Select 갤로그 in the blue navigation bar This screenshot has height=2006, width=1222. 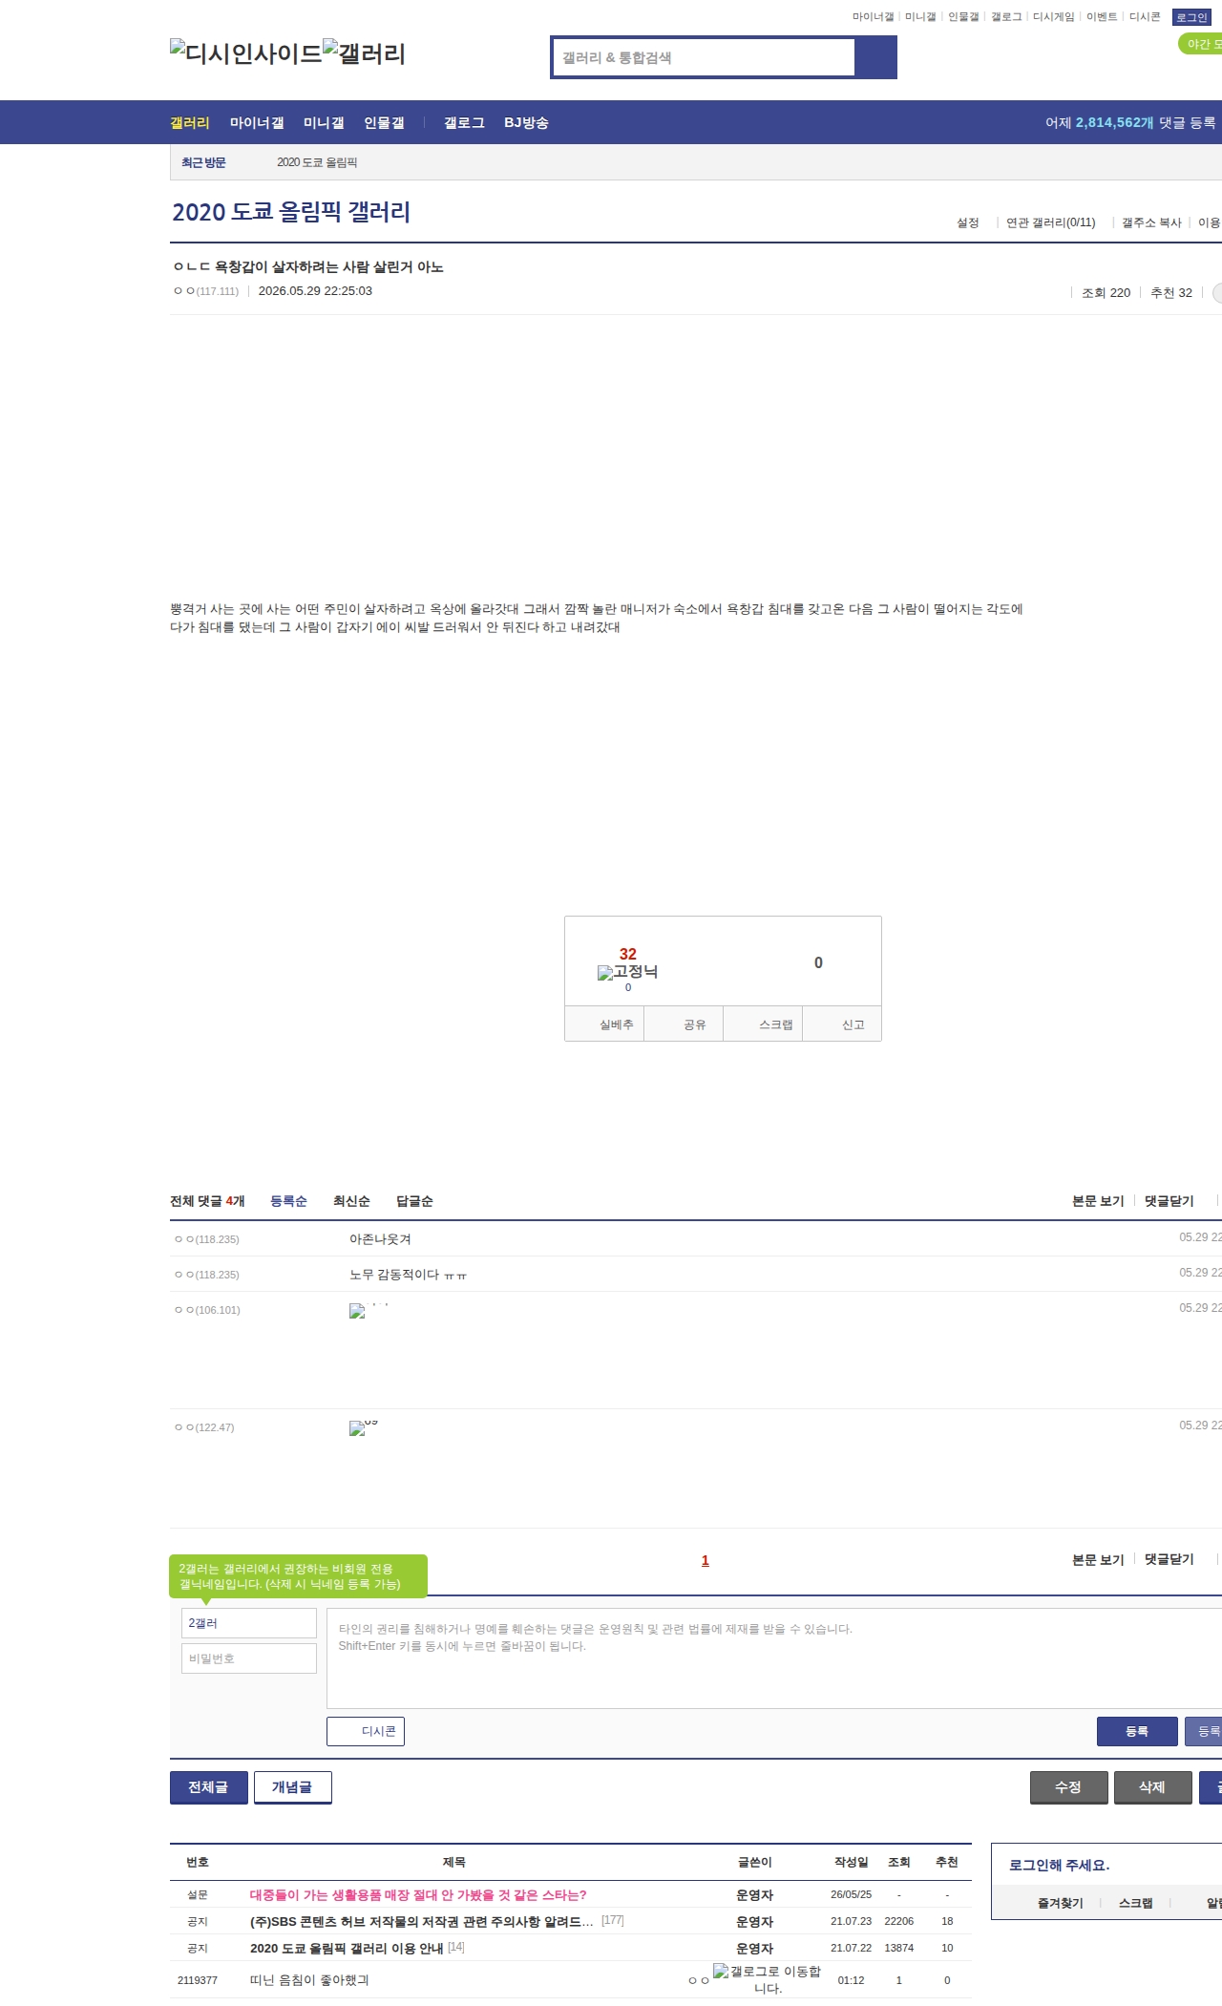(464, 123)
